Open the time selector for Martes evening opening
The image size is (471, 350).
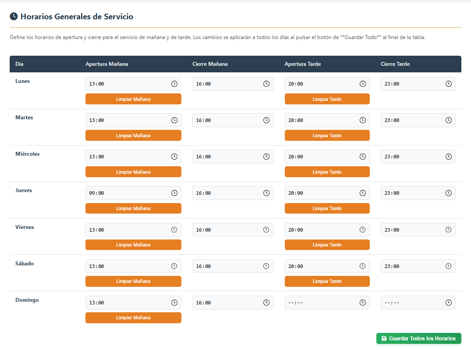point(363,120)
